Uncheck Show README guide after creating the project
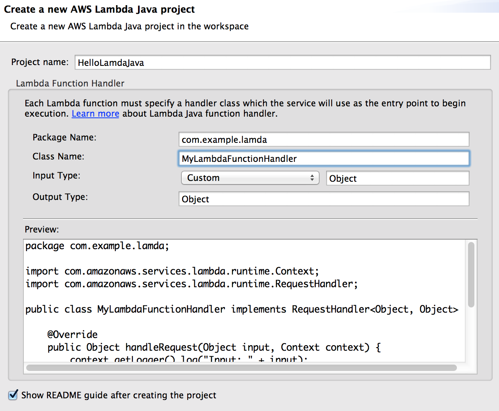This screenshot has height=411, width=499. 13,395
